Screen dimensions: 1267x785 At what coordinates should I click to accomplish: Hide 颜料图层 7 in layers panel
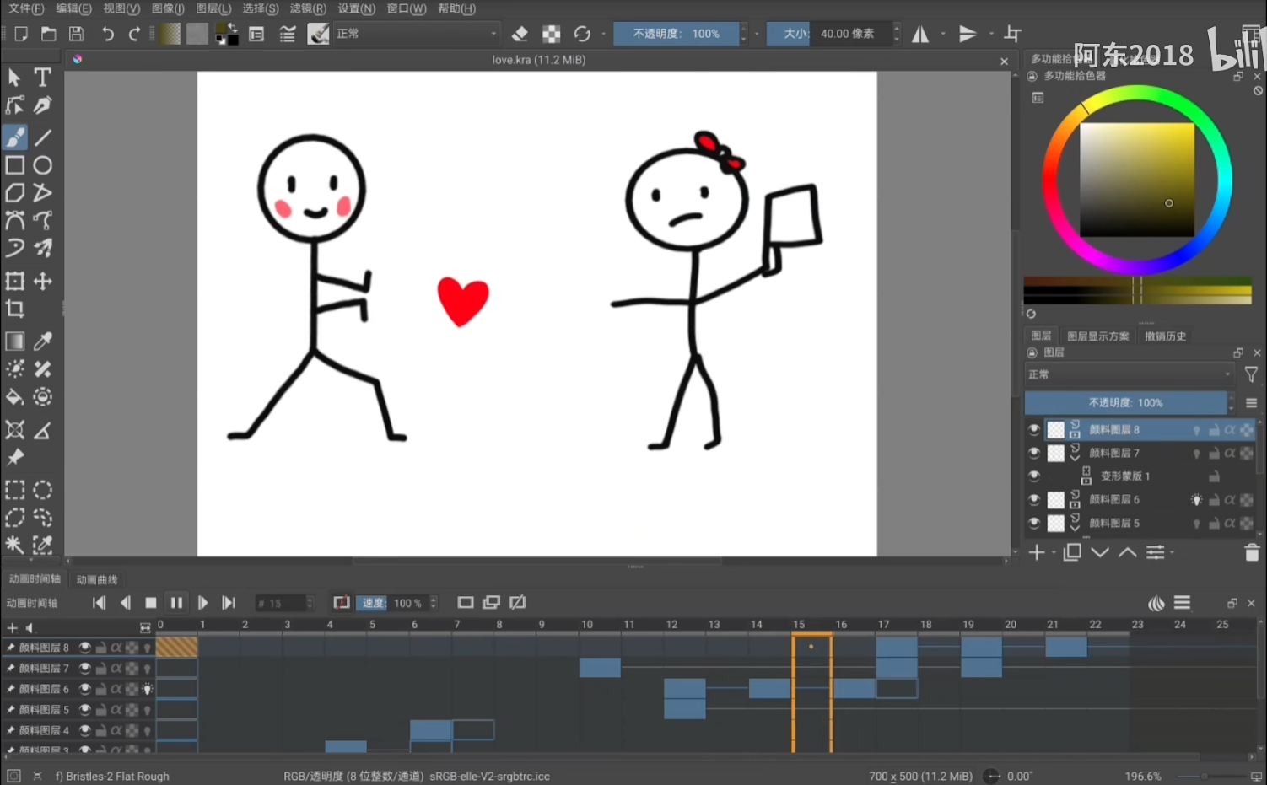(x=1034, y=453)
